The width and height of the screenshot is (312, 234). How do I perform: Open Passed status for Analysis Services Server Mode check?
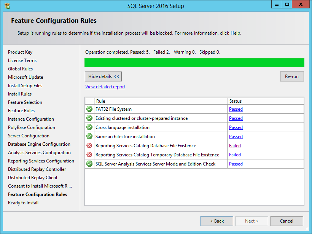tap(236, 164)
